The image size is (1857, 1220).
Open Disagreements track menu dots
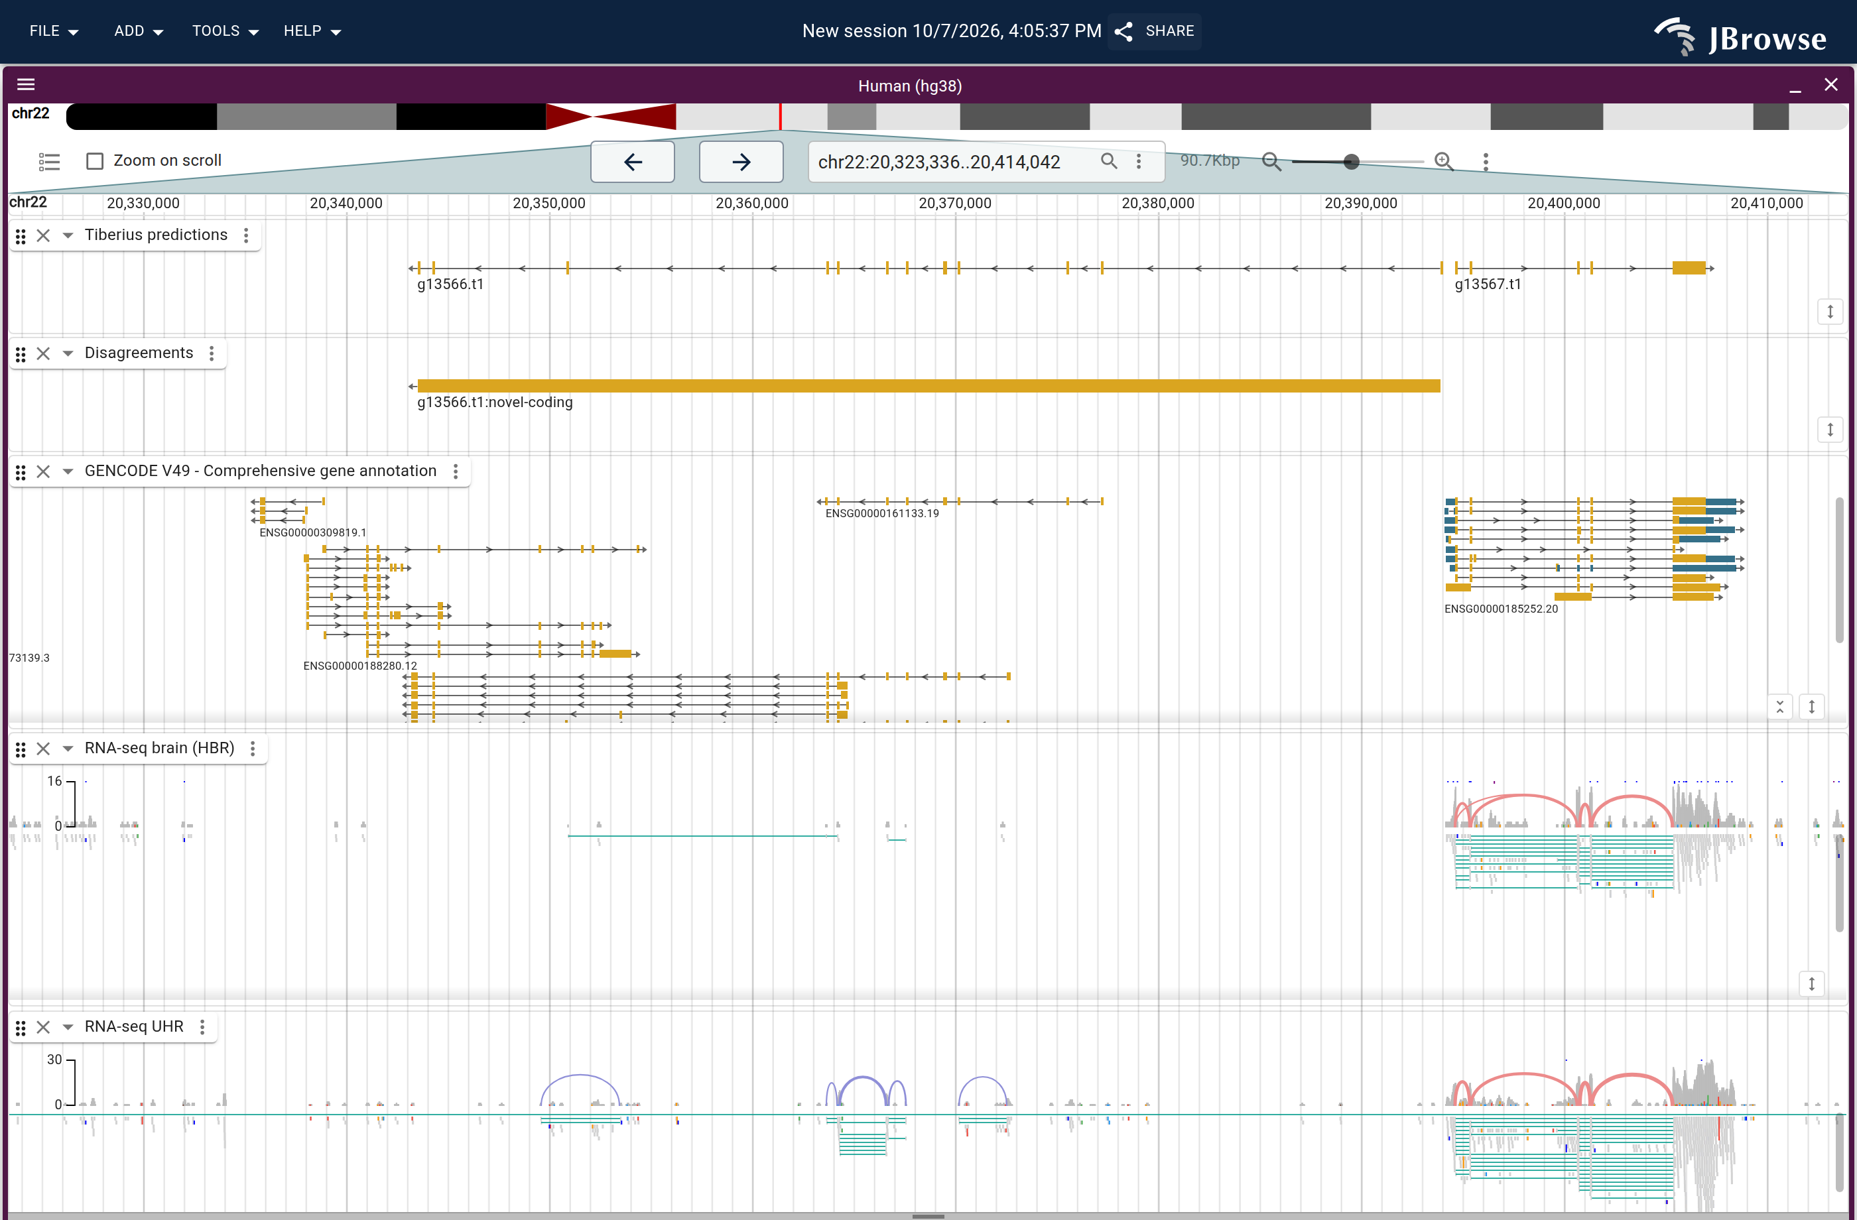pyautogui.click(x=212, y=354)
